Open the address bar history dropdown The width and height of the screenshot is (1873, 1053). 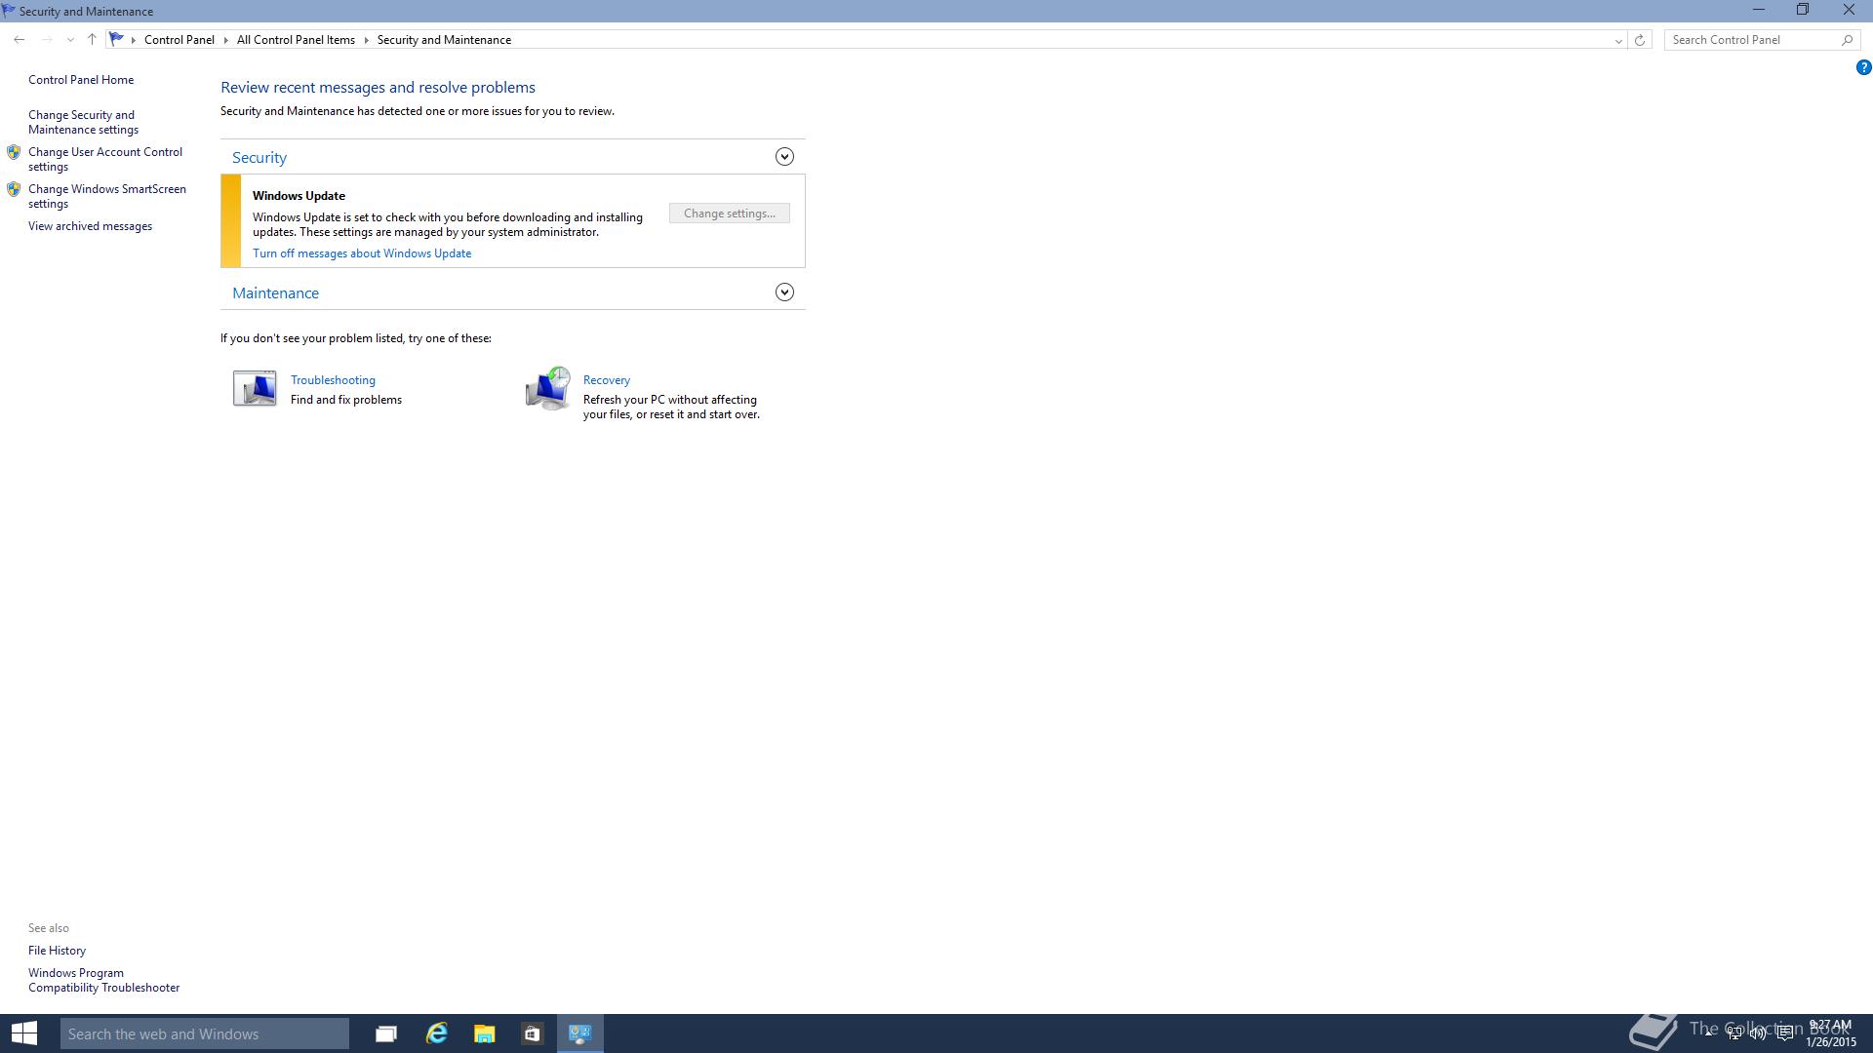pos(1618,40)
